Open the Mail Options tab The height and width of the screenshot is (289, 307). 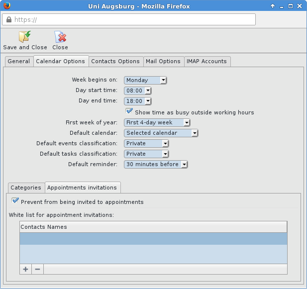pyautogui.click(x=163, y=61)
